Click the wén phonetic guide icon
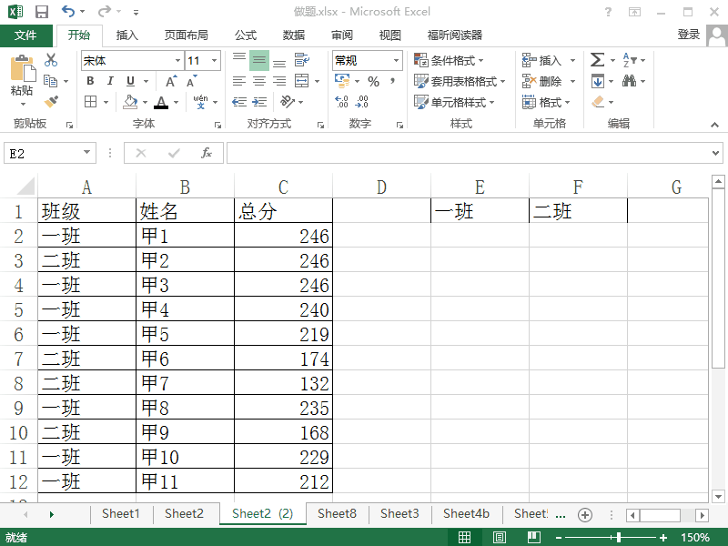 200,102
